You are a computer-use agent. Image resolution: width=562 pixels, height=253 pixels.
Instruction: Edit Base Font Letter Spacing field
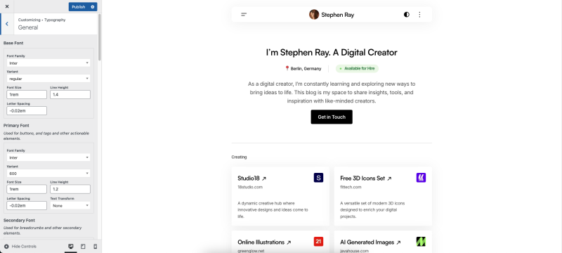(27, 111)
